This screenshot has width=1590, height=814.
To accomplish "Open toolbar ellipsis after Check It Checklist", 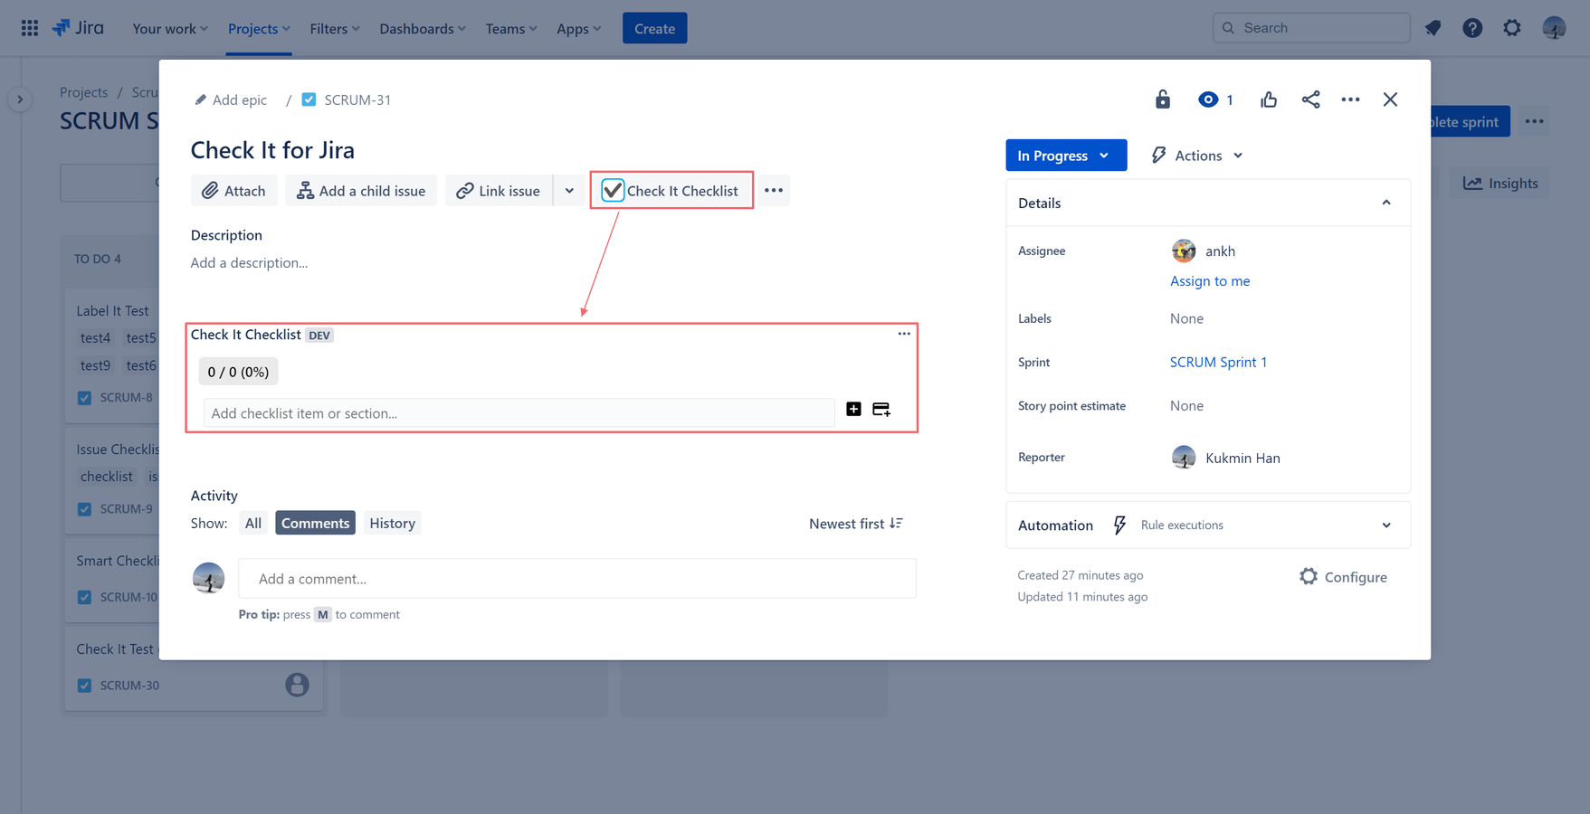I will [774, 191].
